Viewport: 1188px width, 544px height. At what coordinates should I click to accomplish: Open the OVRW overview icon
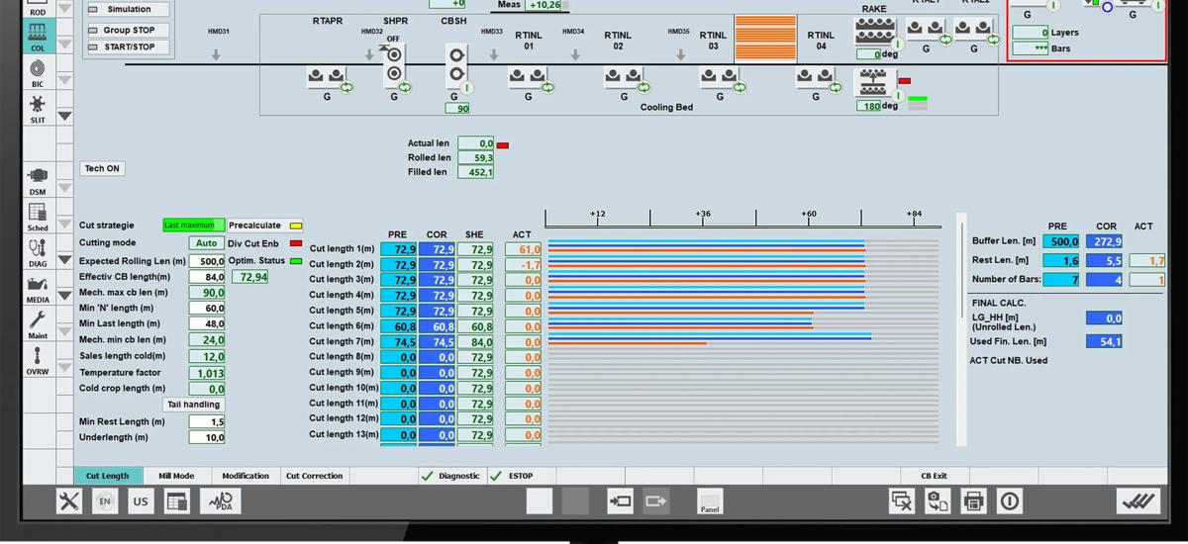coord(38,360)
